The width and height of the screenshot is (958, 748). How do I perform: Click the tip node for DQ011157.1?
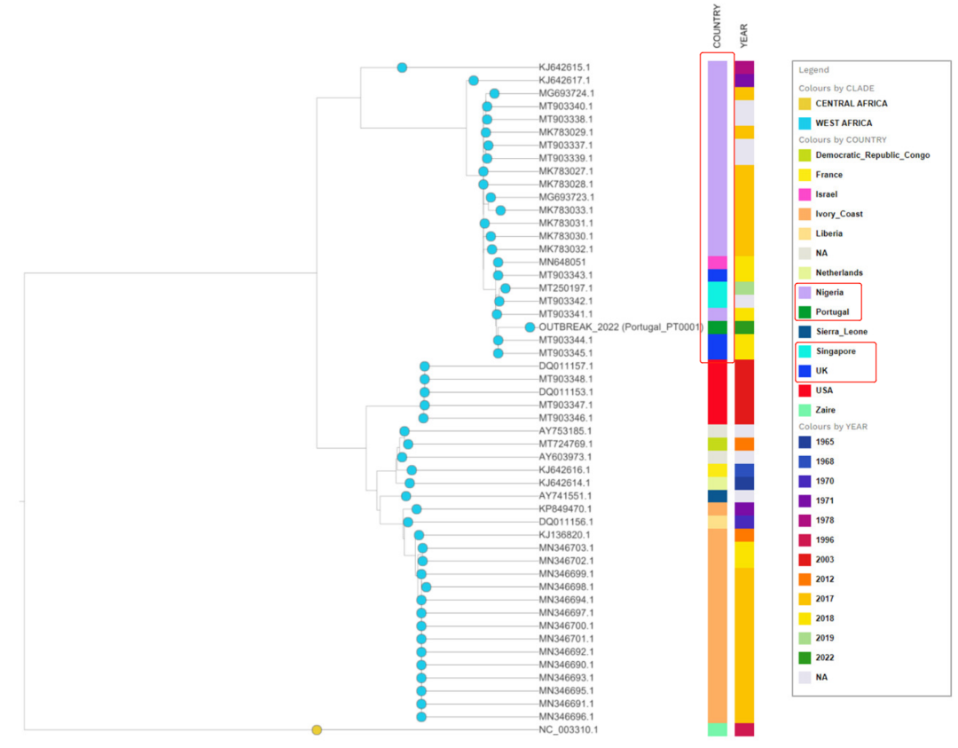(x=424, y=366)
